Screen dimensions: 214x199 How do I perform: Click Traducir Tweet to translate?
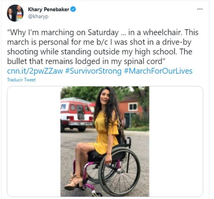click(21, 80)
